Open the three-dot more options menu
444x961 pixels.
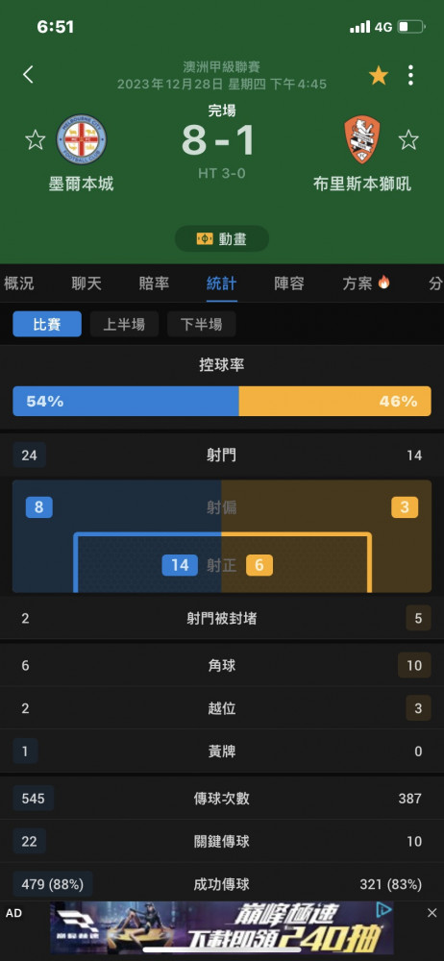click(410, 75)
